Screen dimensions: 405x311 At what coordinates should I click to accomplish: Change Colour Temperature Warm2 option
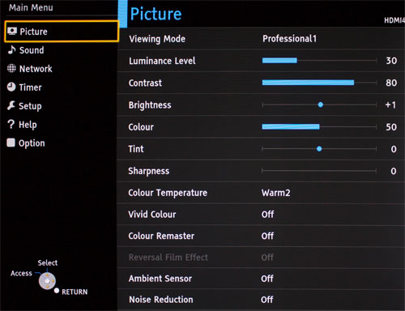click(x=275, y=193)
